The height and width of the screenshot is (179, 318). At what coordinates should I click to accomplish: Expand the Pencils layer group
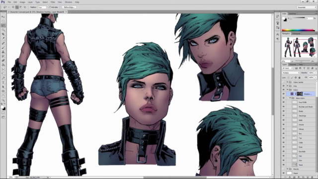click(x=287, y=169)
